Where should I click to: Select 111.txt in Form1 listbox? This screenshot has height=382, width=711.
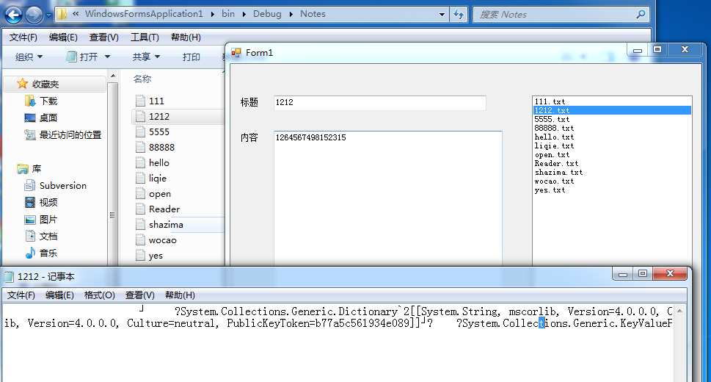pyautogui.click(x=612, y=102)
